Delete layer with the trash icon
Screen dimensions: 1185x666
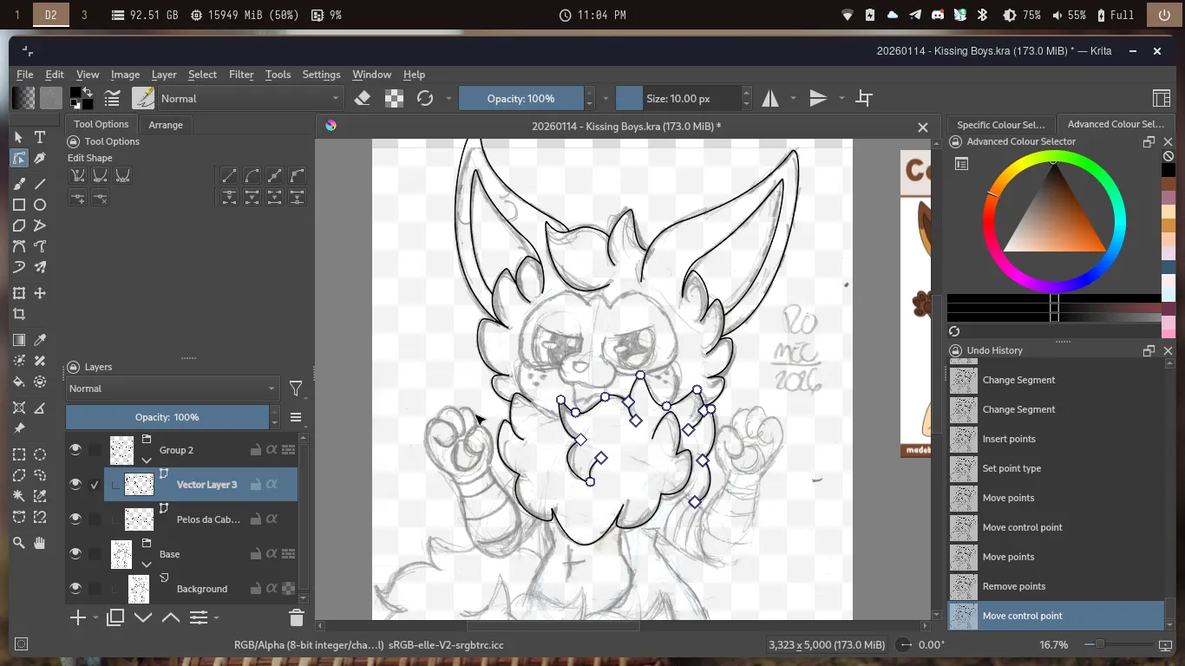tap(296, 617)
